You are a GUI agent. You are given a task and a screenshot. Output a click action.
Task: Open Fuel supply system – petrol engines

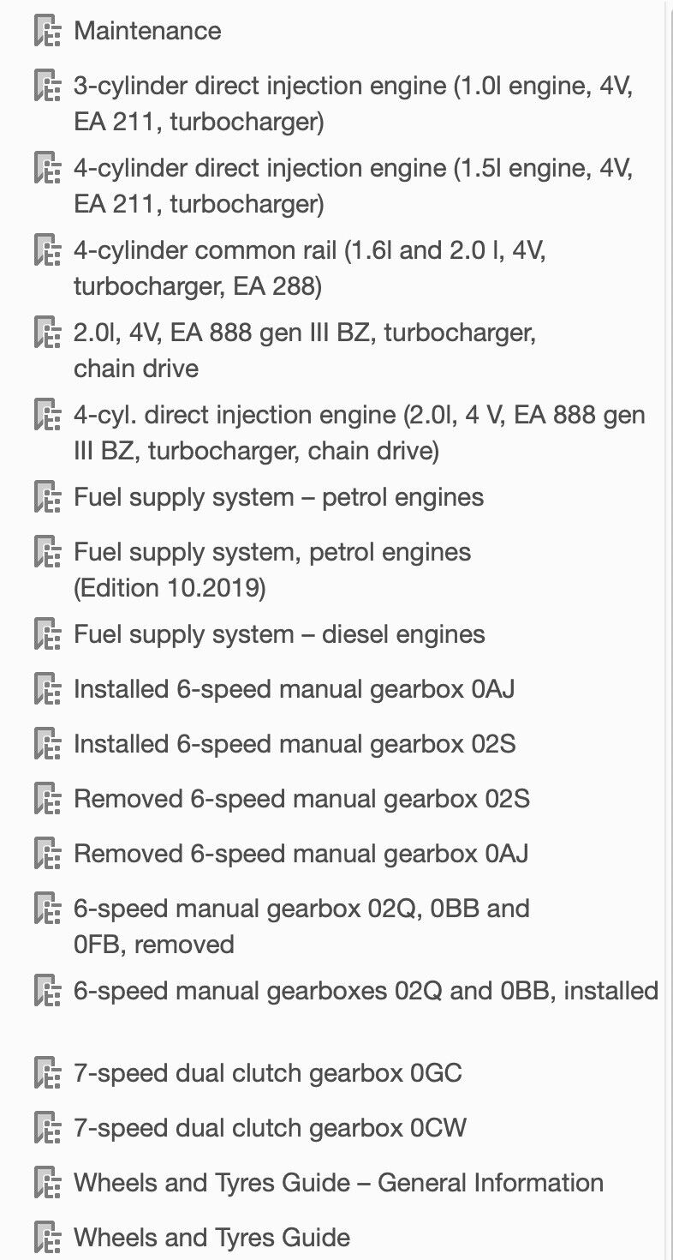[x=278, y=497]
